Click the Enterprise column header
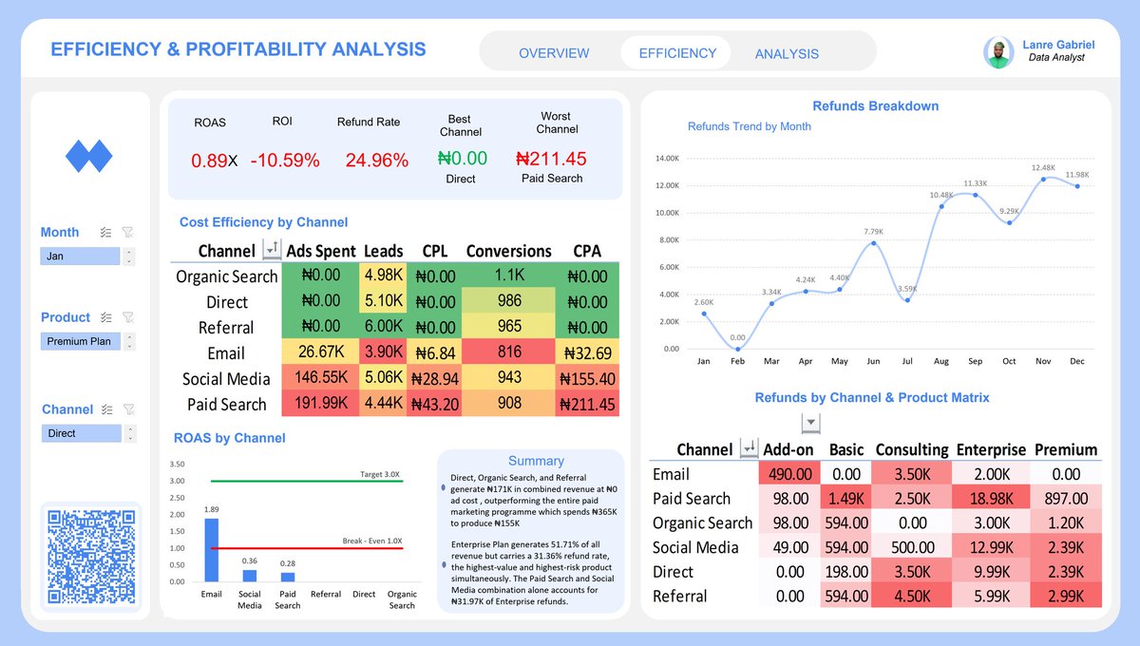The width and height of the screenshot is (1140, 646). click(x=991, y=449)
